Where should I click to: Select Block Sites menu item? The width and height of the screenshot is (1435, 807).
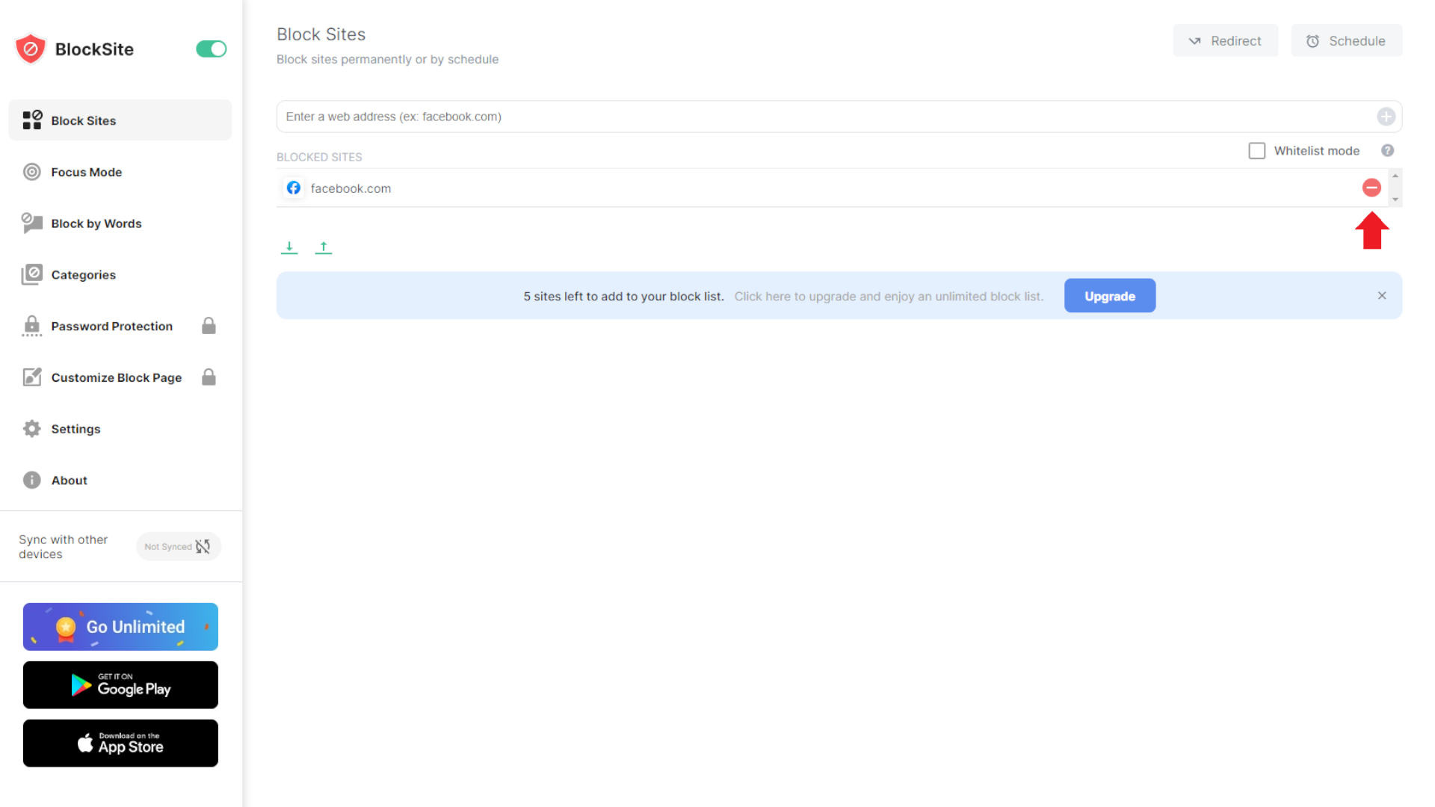point(120,120)
